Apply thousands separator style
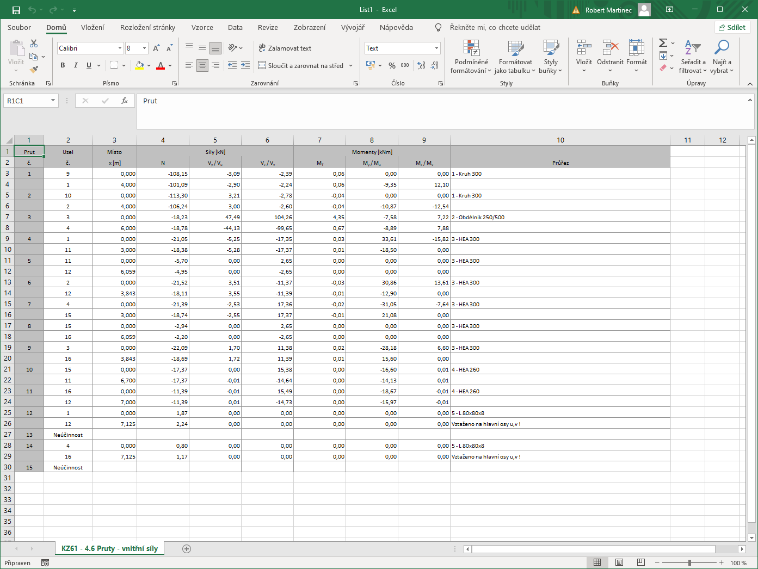 pos(405,65)
